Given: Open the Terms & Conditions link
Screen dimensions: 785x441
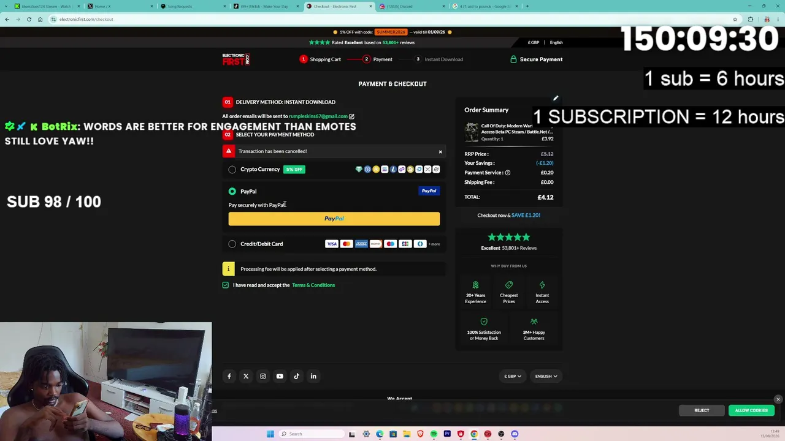Looking at the screenshot, I should click(313, 285).
